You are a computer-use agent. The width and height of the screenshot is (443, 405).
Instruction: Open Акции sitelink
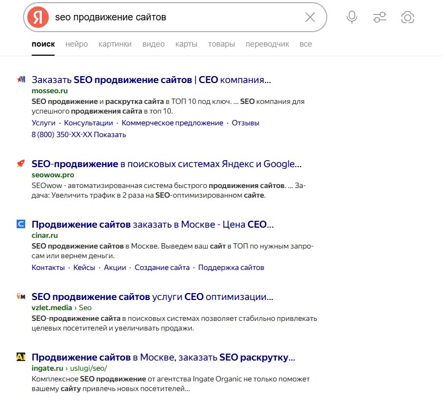point(115,267)
